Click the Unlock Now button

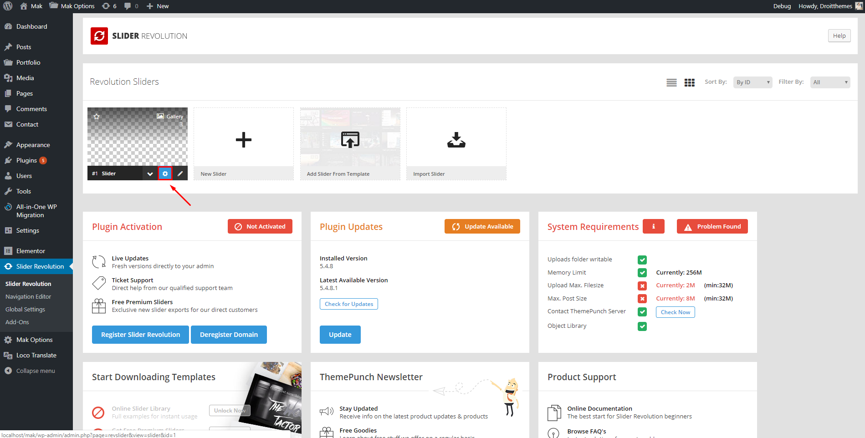tap(230, 410)
